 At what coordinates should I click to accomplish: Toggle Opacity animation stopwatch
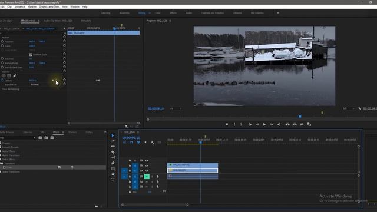pyautogui.click(x=2, y=80)
